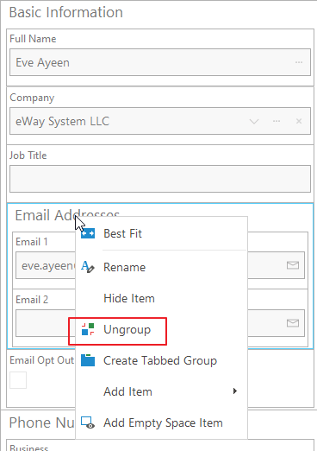
Task: Expand the Company dropdown arrow
Action: (x=254, y=122)
